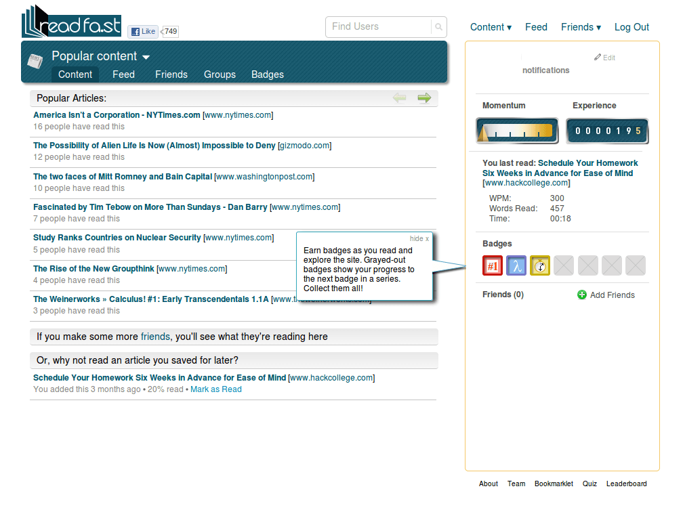Click the Friends (0) heading
The height and width of the screenshot is (516, 683).
coord(503,295)
